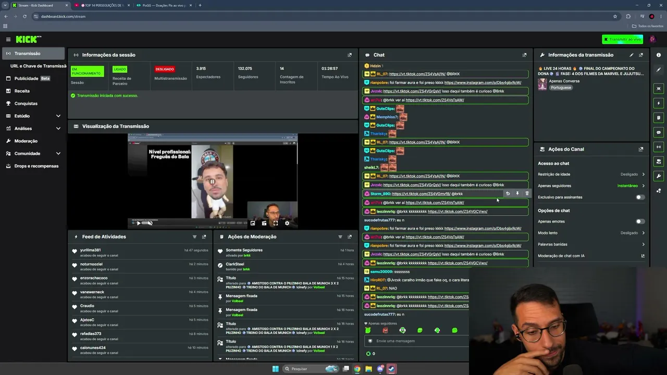
Task: Filter the Feed de Atividades list
Action: (195, 236)
